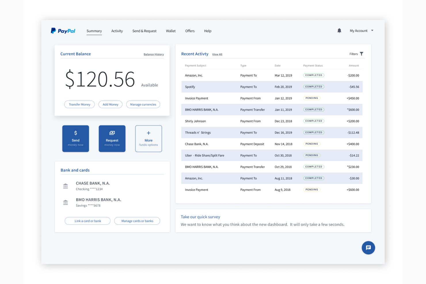Open the Spotify transaction row

coord(272,87)
